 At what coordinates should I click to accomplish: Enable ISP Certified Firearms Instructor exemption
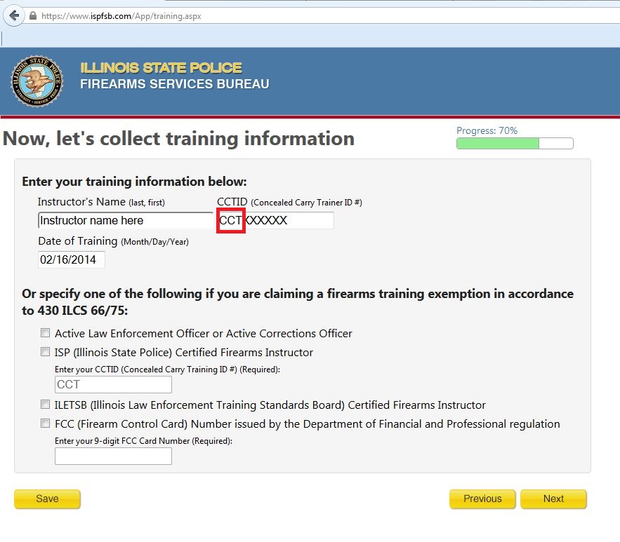click(46, 352)
